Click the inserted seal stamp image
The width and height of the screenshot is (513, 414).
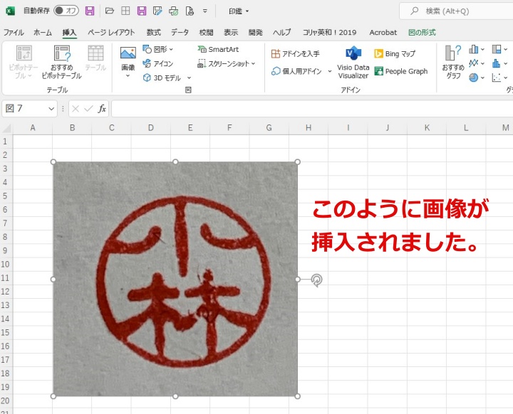click(x=175, y=279)
